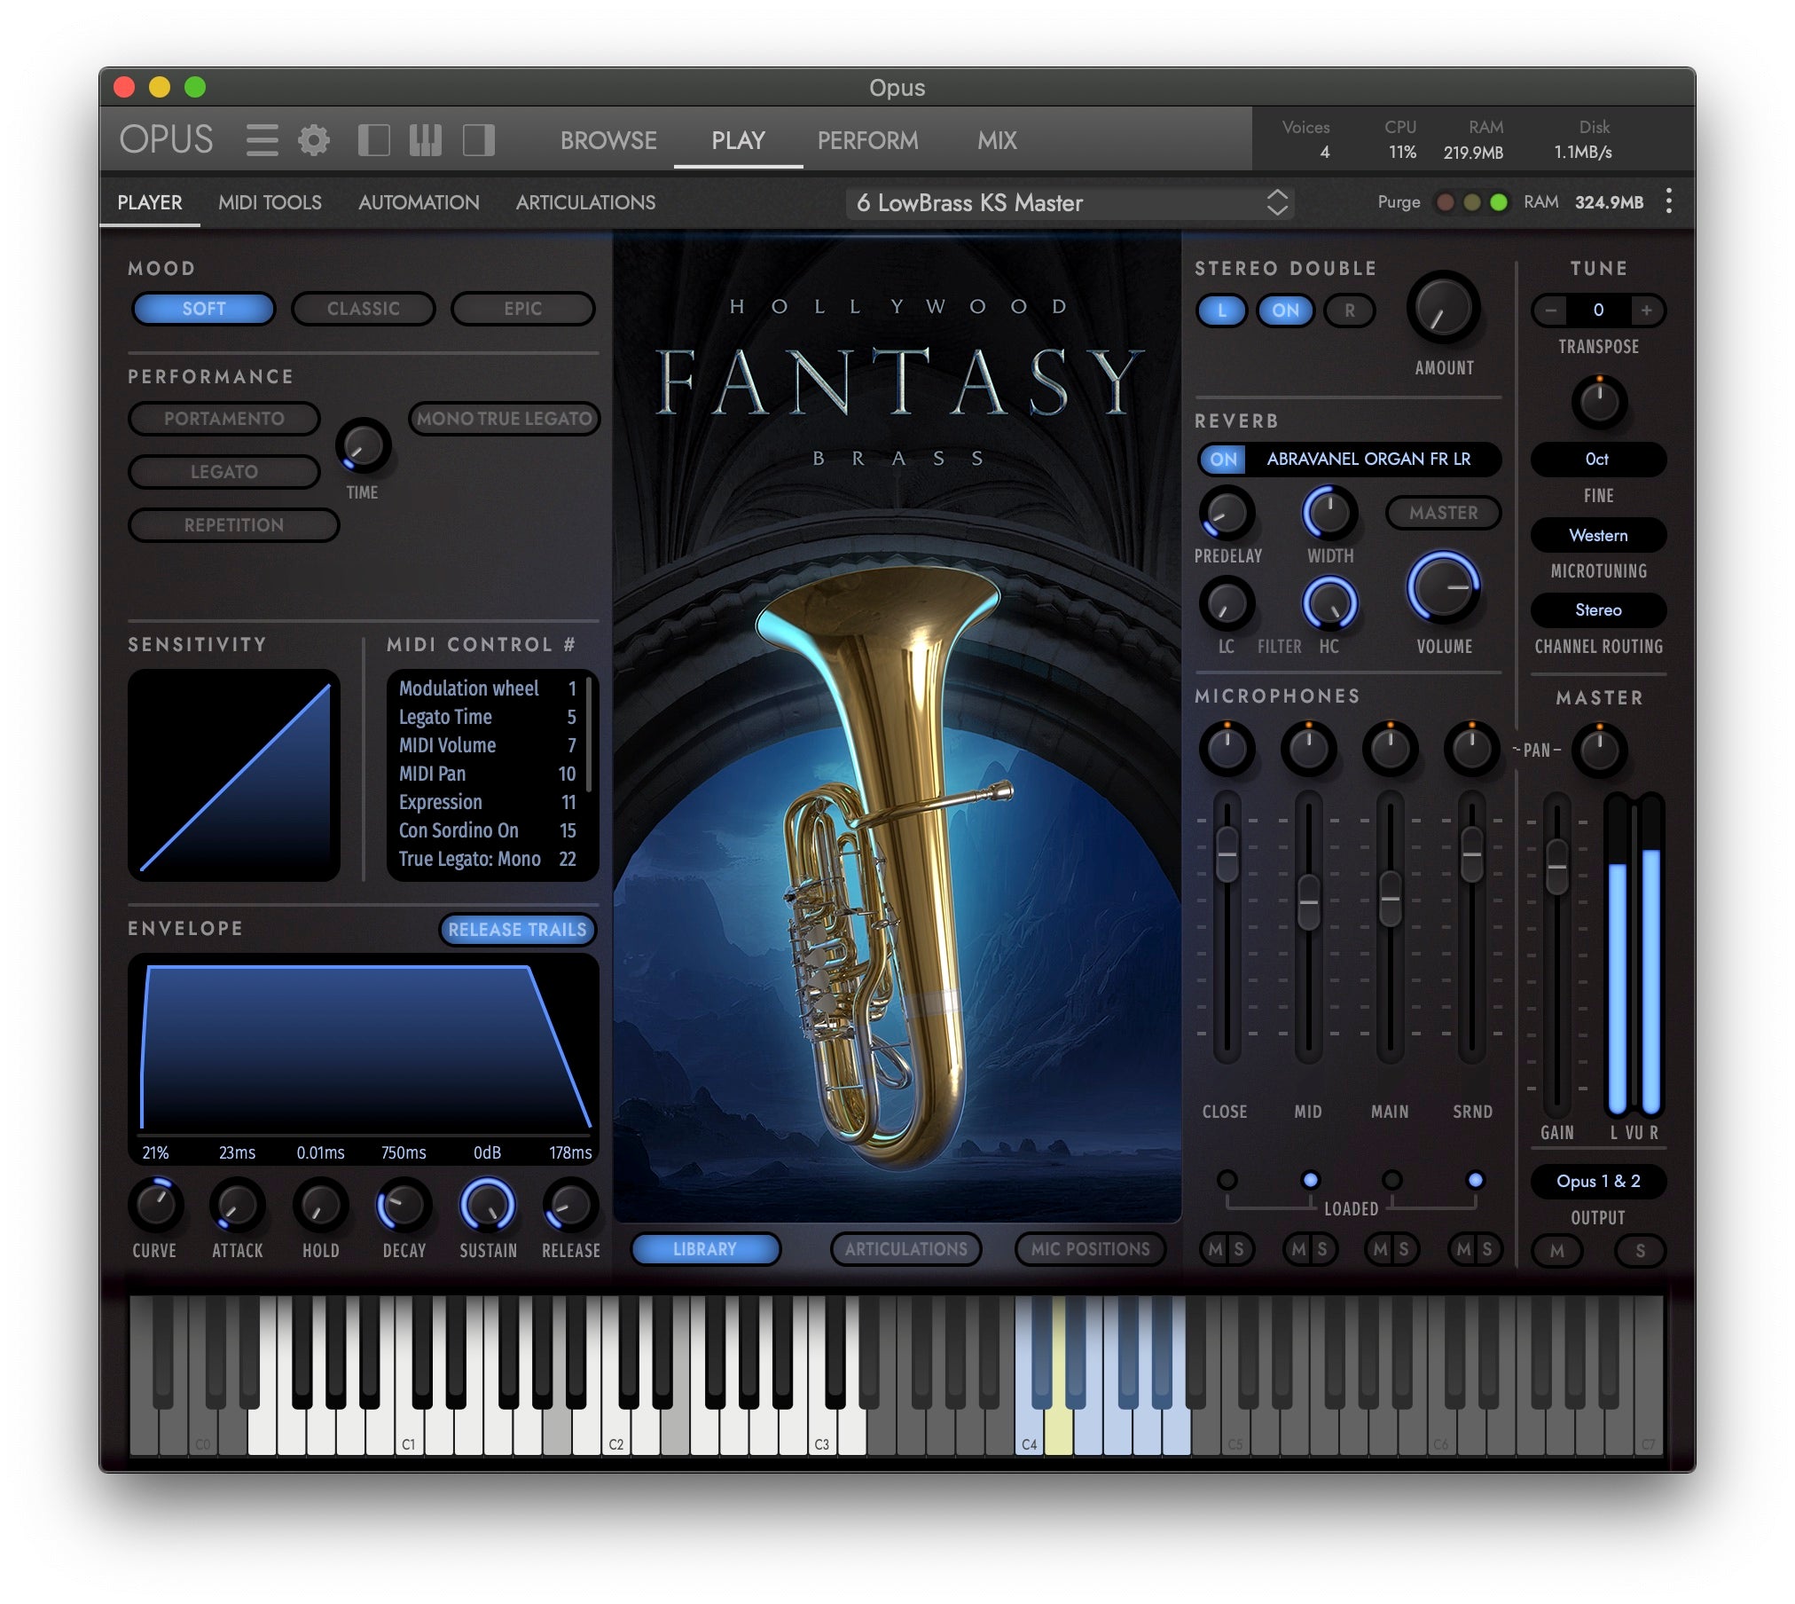Toggle the left side panel icon
Screen dimensions: 1795x1604
point(374,140)
